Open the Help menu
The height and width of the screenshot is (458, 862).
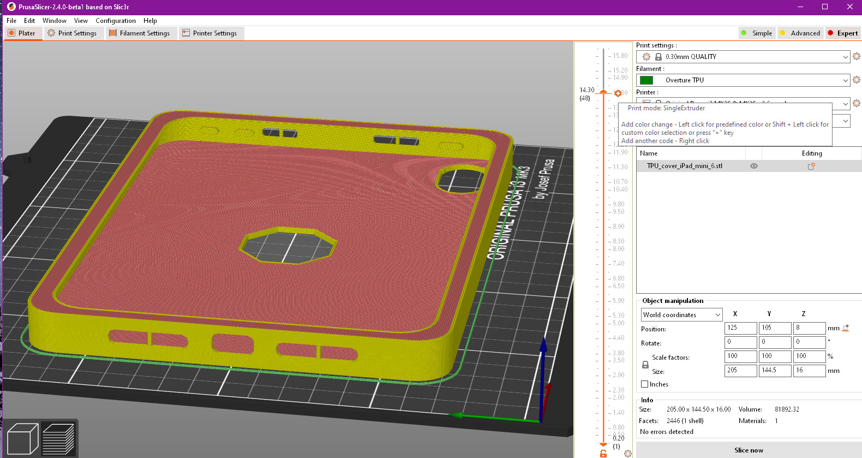coord(150,21)
